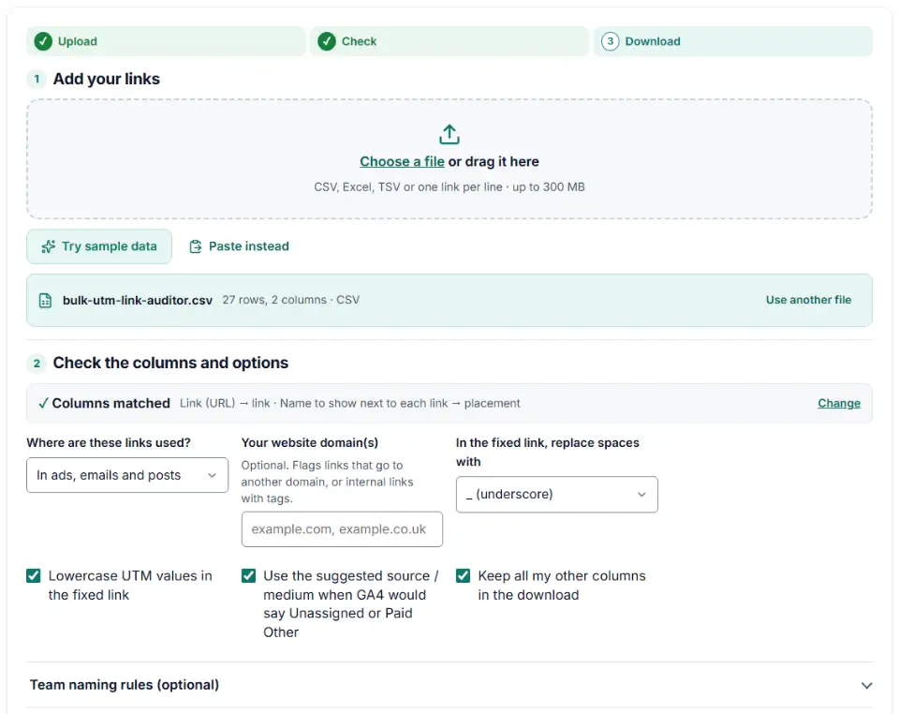This screenshot has width=899, height=714.
Task: Go to the Download step tab
Action: click(x=733, y=41)
